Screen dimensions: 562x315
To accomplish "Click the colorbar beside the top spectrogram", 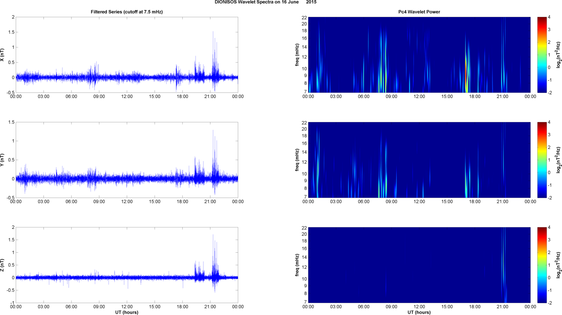I will pyautogui.click(x=542, y=55).
